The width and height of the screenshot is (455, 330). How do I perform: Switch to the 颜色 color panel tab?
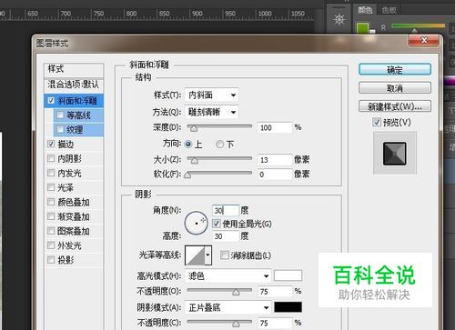point(365,10)
